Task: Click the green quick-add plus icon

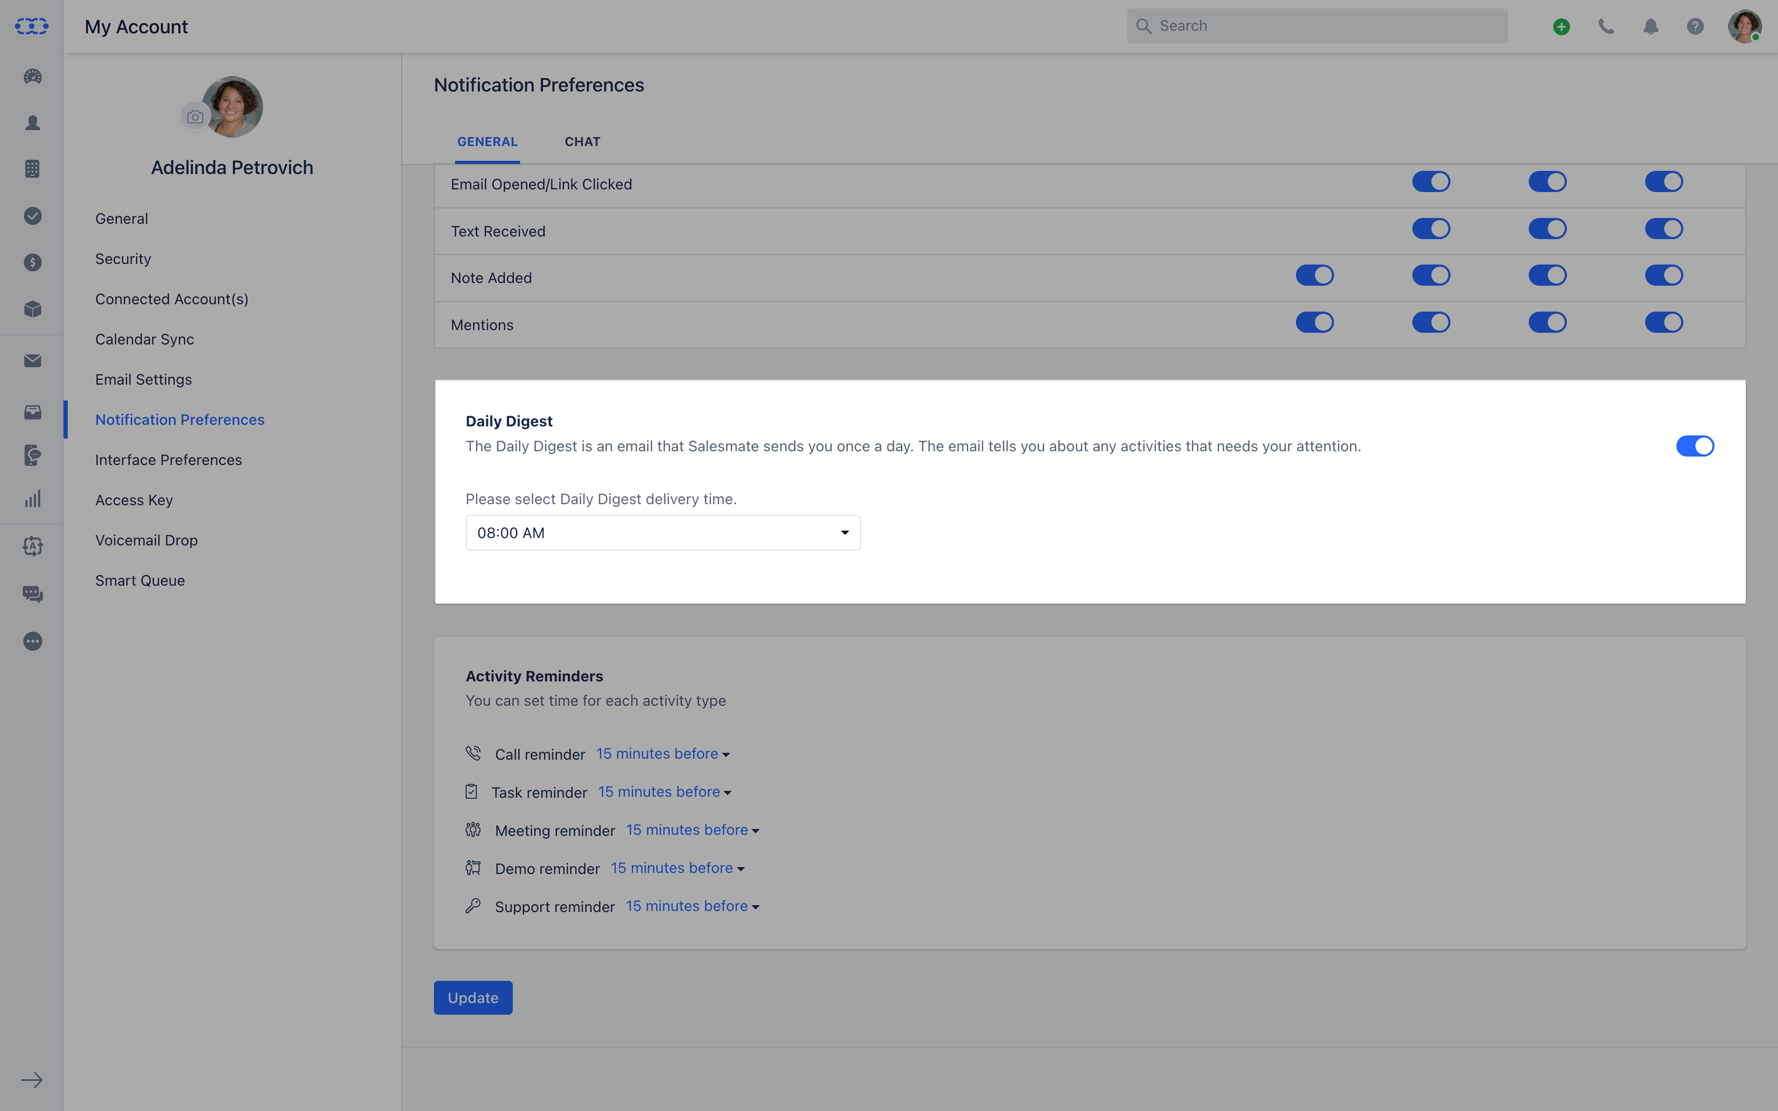Action: click(x=1561, y=26)
